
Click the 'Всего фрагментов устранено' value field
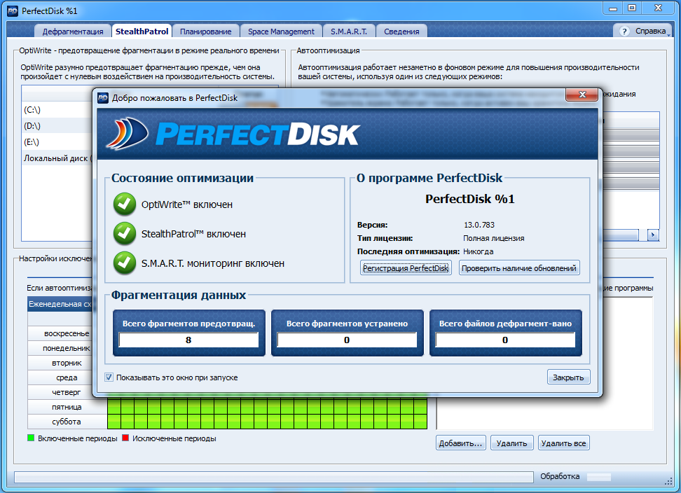click(347, 340)
